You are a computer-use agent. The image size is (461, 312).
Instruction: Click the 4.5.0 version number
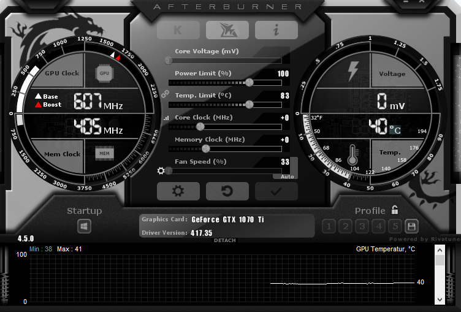point(26,238)
